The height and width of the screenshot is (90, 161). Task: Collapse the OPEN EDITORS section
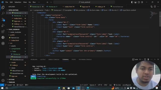[17, 10]
